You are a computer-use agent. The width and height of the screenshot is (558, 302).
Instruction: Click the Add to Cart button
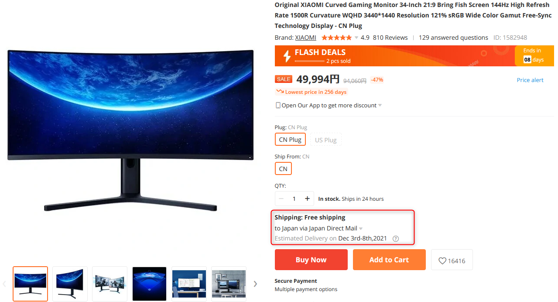(389, 260)
